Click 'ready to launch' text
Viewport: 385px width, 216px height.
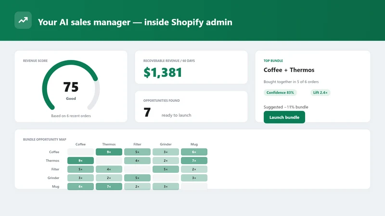176,115
